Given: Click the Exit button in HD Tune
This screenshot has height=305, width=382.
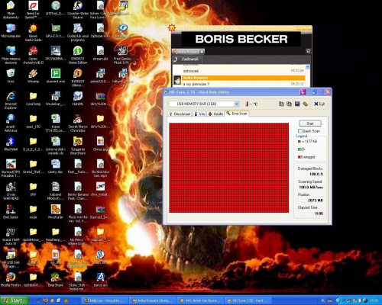Looking at the screenshot, I should [319, 104].
